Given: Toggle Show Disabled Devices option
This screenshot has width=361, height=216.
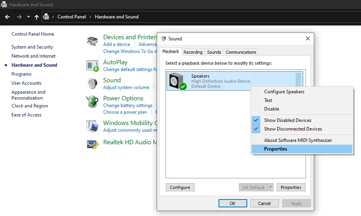Looking at the screenshot, I should coord(302,120).
